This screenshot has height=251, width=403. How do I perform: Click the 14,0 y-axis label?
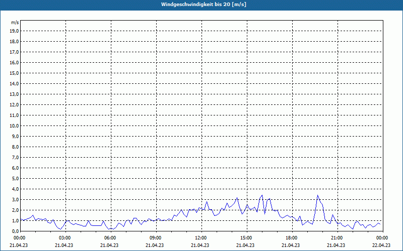[x=14, y=83]
